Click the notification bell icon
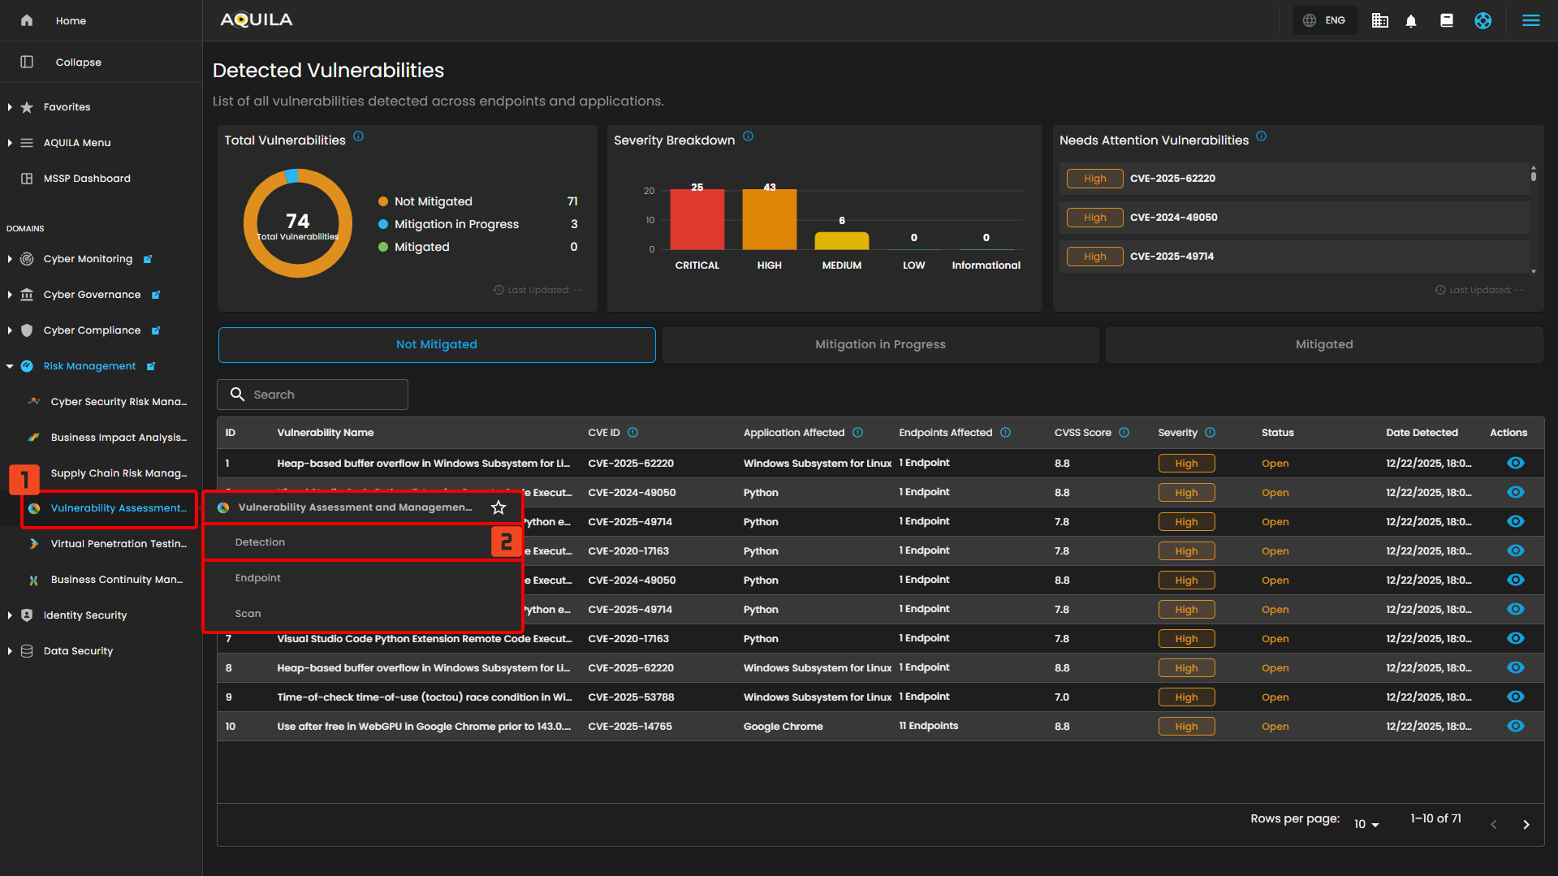1558x876 pixels. coord(1411,21)
